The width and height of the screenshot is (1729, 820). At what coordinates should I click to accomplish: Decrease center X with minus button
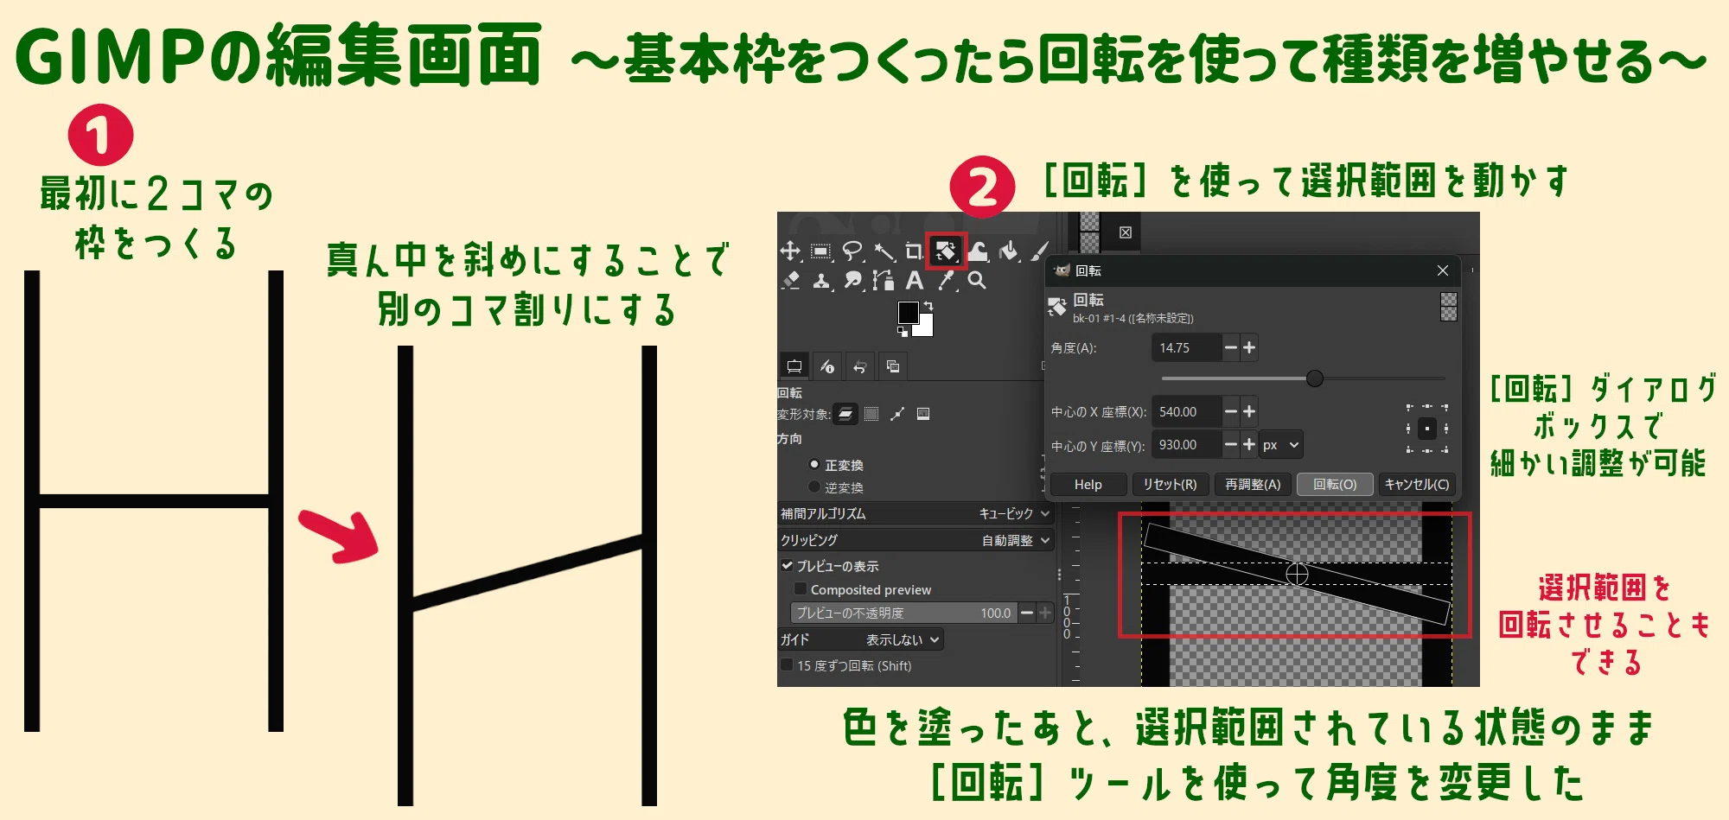tap(1231, 411)
